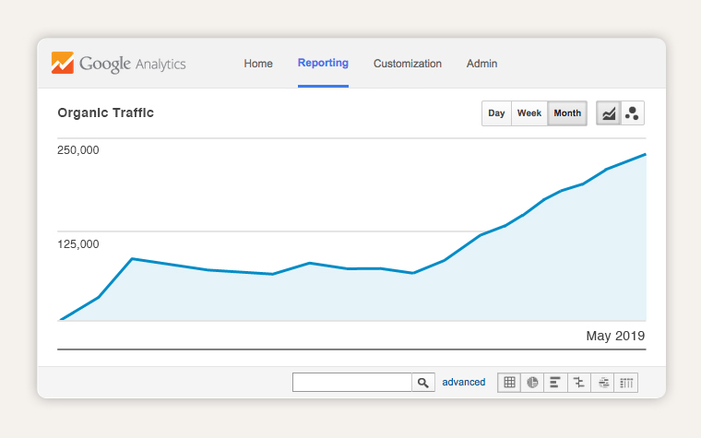Select the term cloud view icon
701x438 pixels.
coord(602,383)
